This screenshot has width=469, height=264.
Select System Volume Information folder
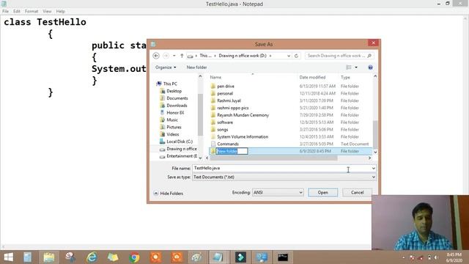(243, 137)
